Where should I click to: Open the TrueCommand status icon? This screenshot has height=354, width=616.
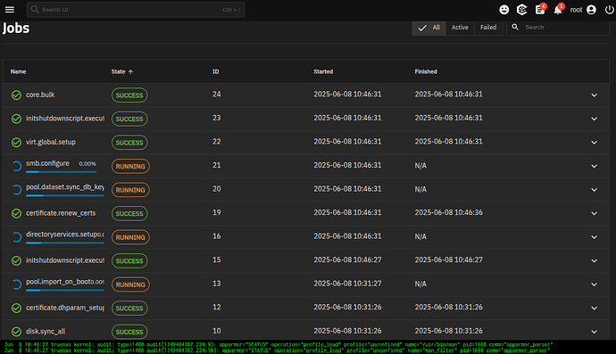(x=521, y=10)
